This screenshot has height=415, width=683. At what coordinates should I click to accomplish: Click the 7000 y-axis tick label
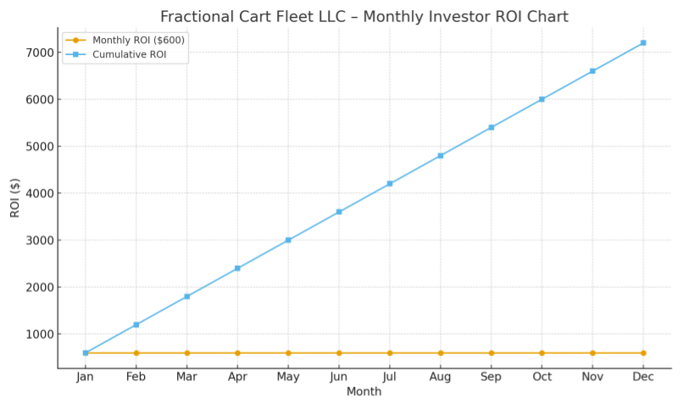pyautogui.click(x=41, y=53)
